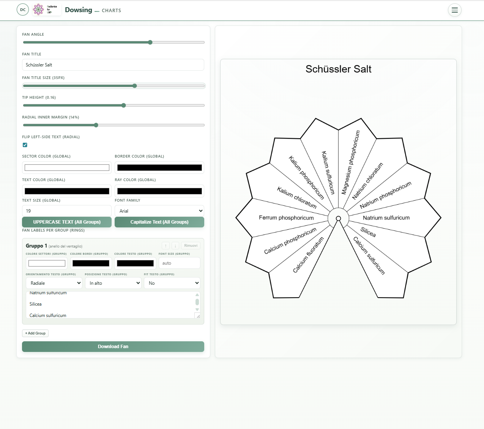484x429 pixels.
Task: Click the Download Fan button
Action: tap(113, 347)
